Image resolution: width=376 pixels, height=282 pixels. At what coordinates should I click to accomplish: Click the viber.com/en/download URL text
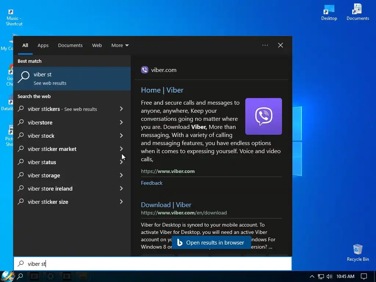point(184,213)
